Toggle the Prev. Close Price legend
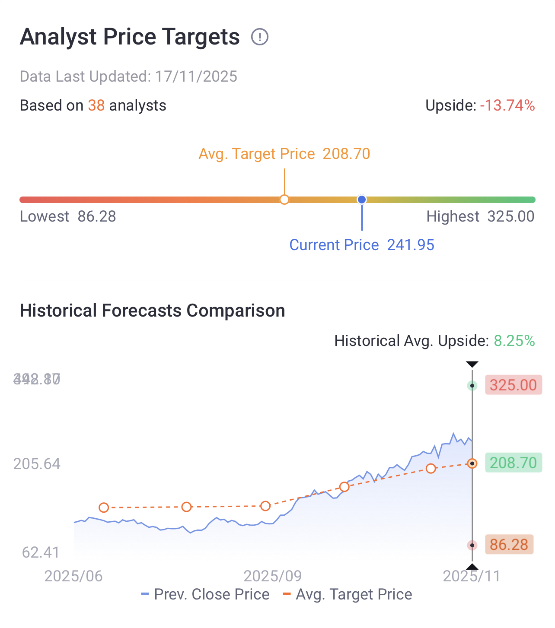 tap(205, 594)
